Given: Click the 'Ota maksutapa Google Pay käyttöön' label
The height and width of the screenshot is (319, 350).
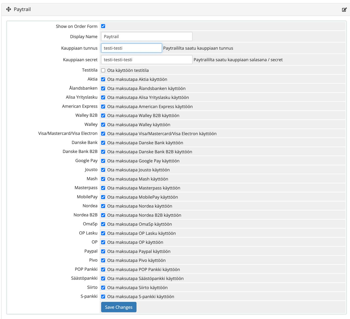Looking at the screenshot, I should (143, 161).
